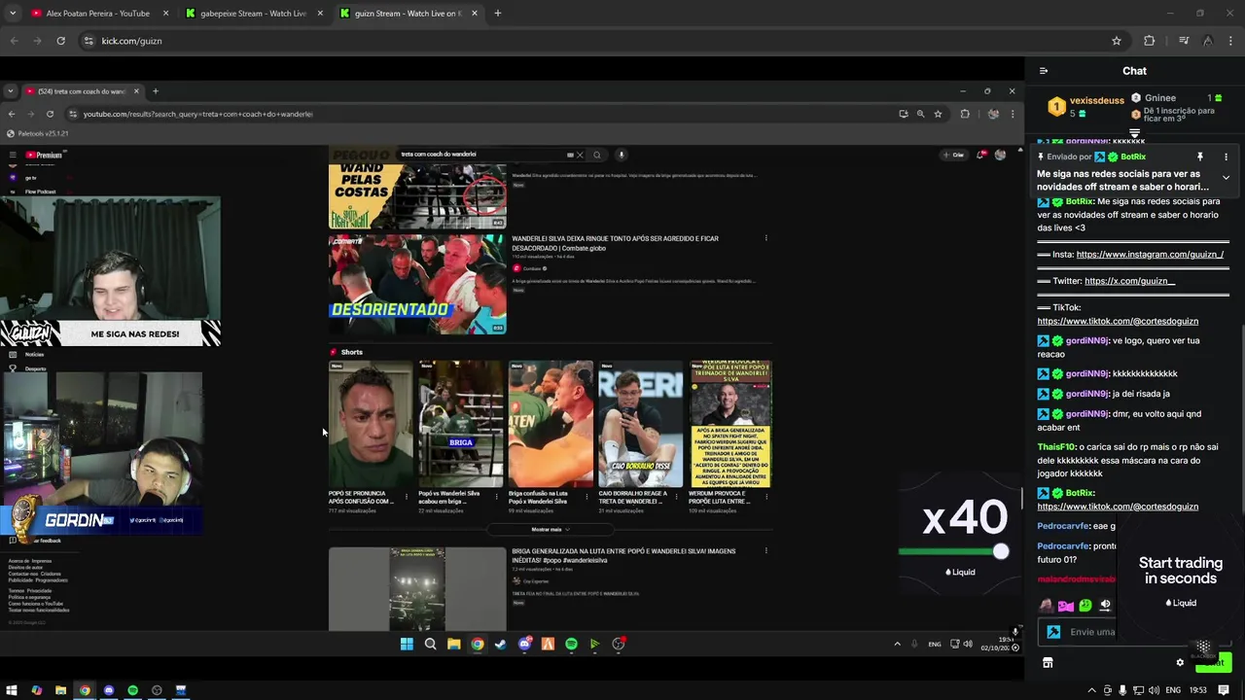Open 'POPÓ SE PRONUNCIA' short
1245x700 pixels.
(371, 424)
